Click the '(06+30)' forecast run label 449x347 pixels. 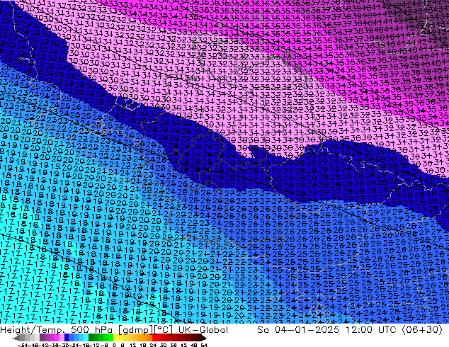tap(423, 330)
